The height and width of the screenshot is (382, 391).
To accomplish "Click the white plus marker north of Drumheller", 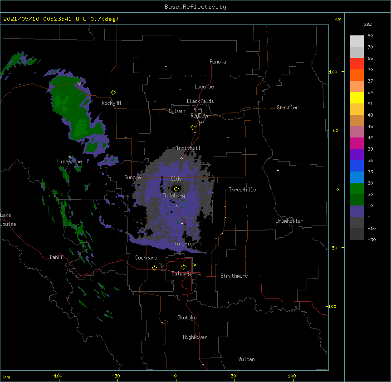I will 278,170.
